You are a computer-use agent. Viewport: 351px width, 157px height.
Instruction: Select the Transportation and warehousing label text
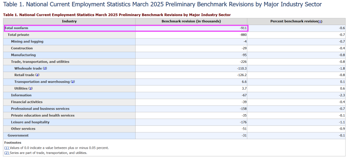[x=42, y=82]
